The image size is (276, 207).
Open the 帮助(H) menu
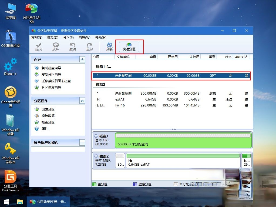click(x=101, y=38)
